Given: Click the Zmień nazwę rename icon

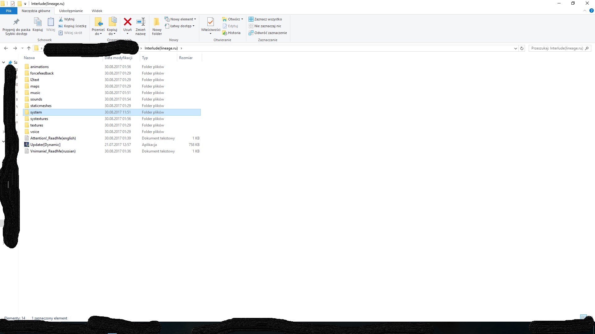Looking at the screenshot, I should pyautogui.click(x=140, y=22).
